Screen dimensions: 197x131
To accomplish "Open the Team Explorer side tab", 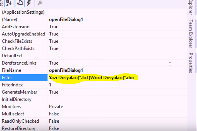I will coord(191,34).
